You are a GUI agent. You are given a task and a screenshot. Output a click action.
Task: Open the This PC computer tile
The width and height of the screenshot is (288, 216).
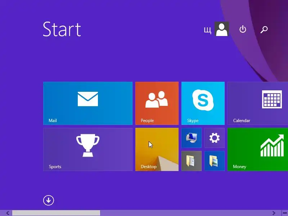coord(192,138)
